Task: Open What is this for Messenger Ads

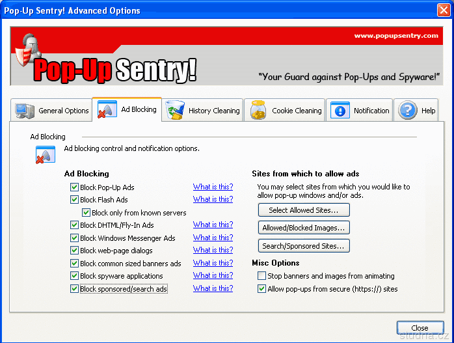Action: tap(213, 238)
